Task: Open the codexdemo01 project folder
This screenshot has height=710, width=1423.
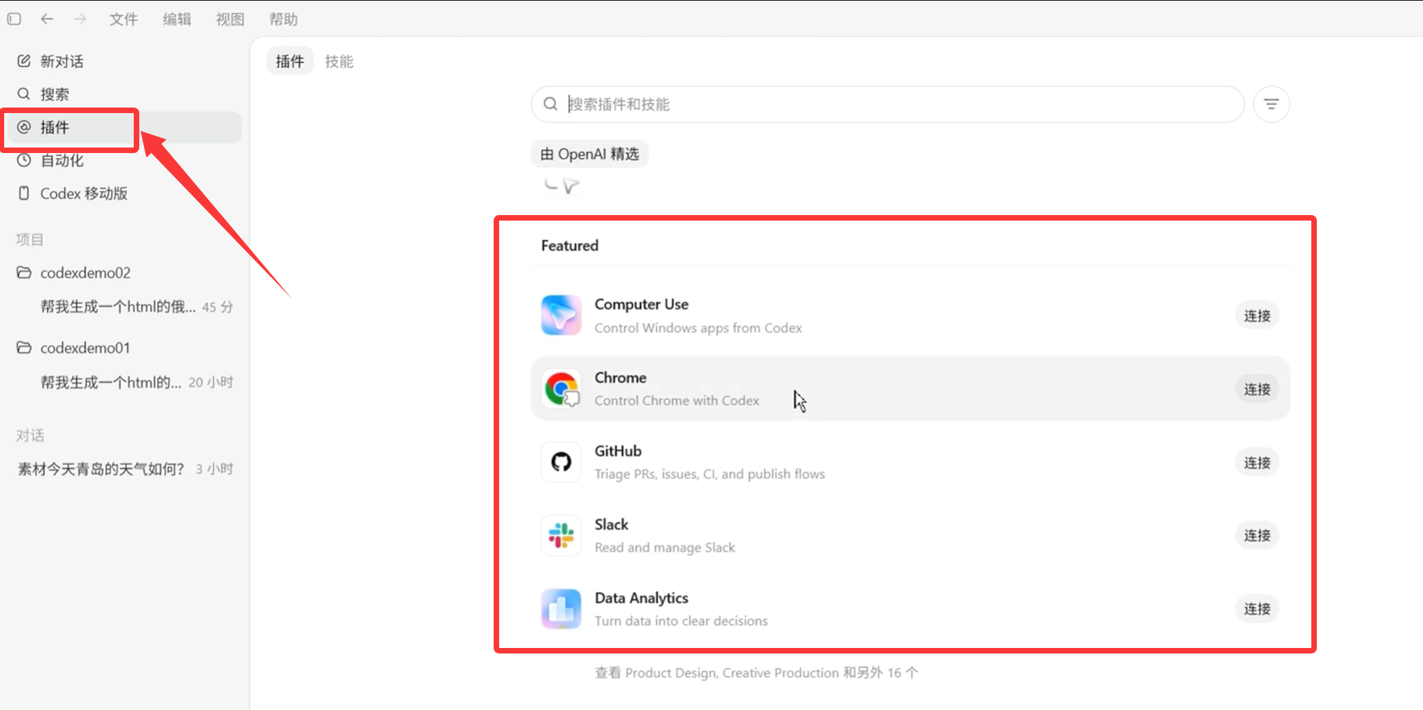Action: 124,347
